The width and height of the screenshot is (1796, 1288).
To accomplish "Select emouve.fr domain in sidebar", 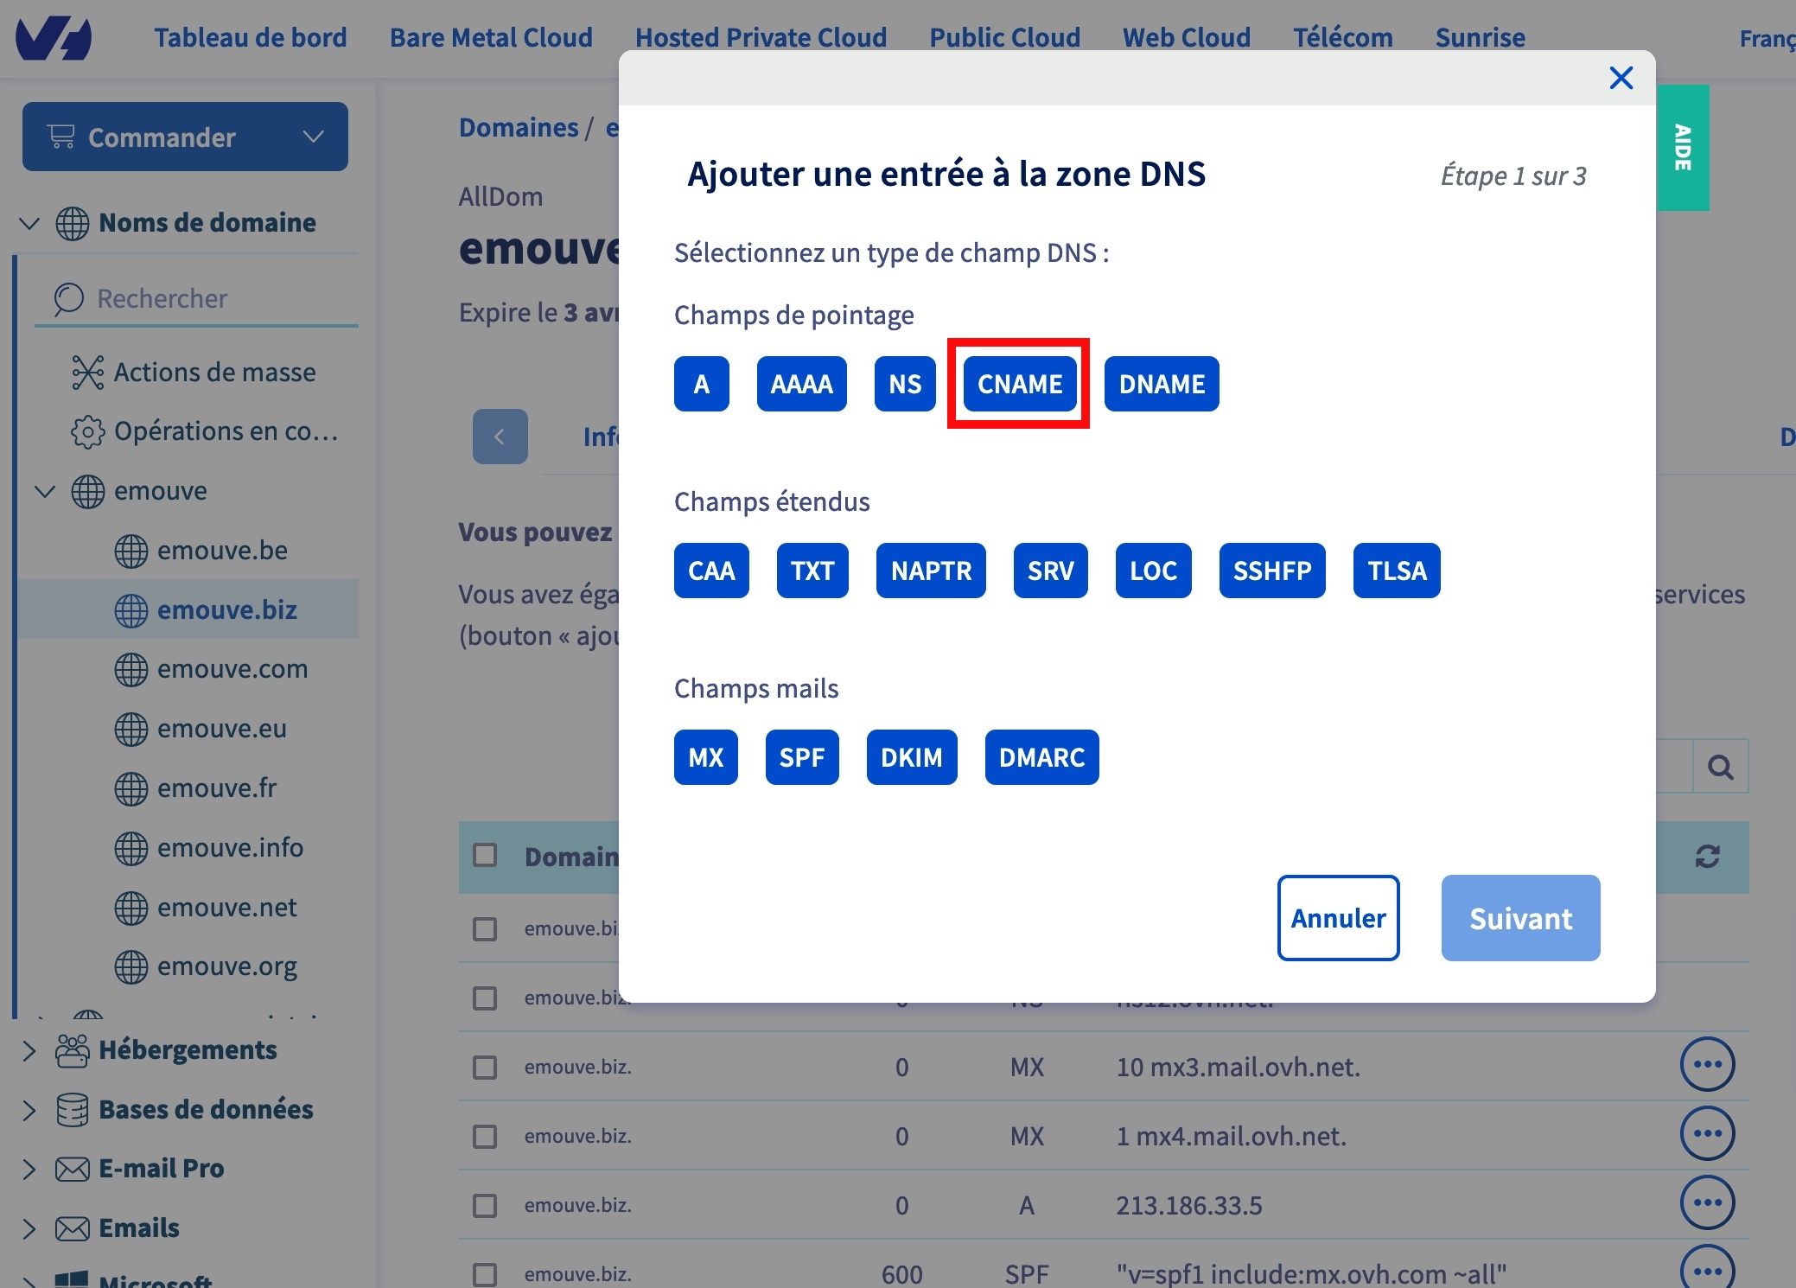I will [x=195, y=788].
